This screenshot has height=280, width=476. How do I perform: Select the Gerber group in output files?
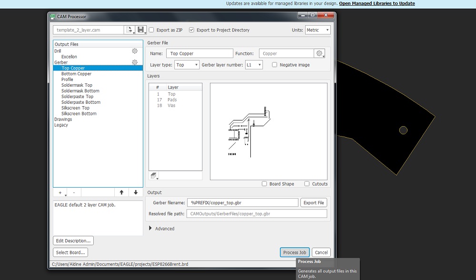click(x=61, y=62)
